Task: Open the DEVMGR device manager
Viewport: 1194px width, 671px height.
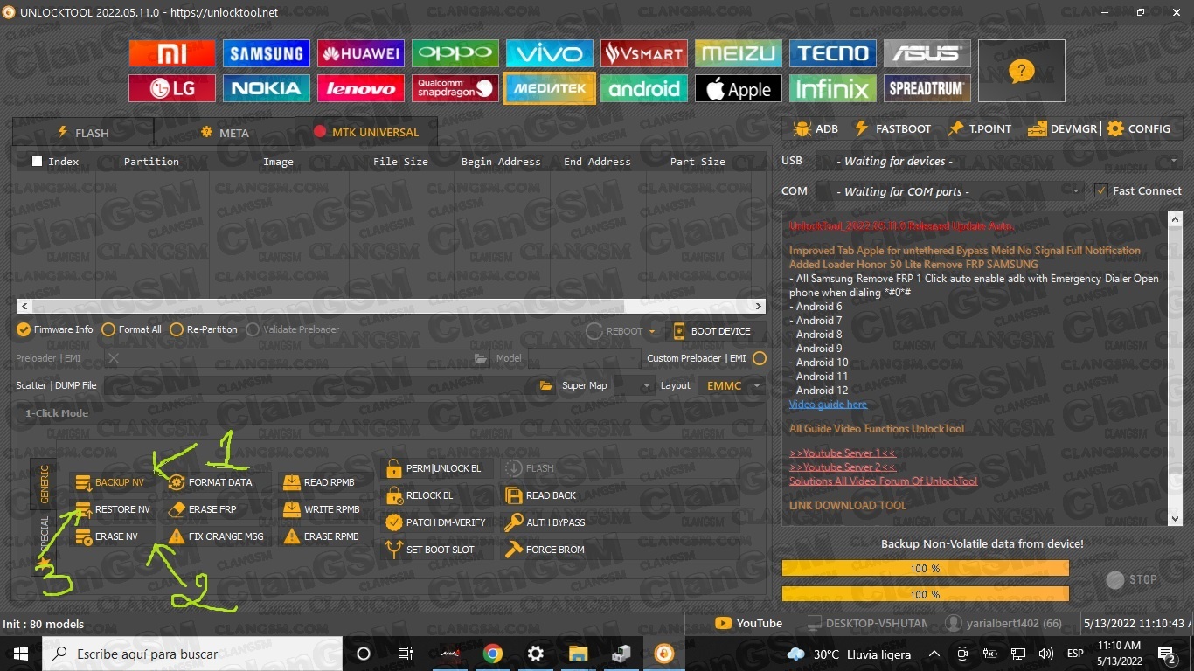Action: tap(1062, 128)
